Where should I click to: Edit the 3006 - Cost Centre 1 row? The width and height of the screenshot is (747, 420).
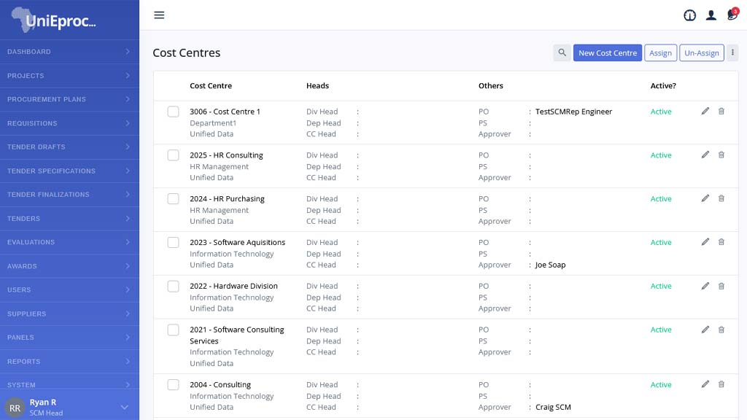tap(705, 111)
